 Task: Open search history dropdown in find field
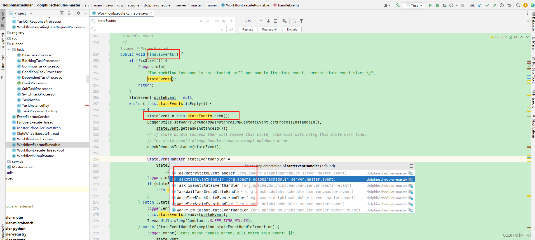94,21
